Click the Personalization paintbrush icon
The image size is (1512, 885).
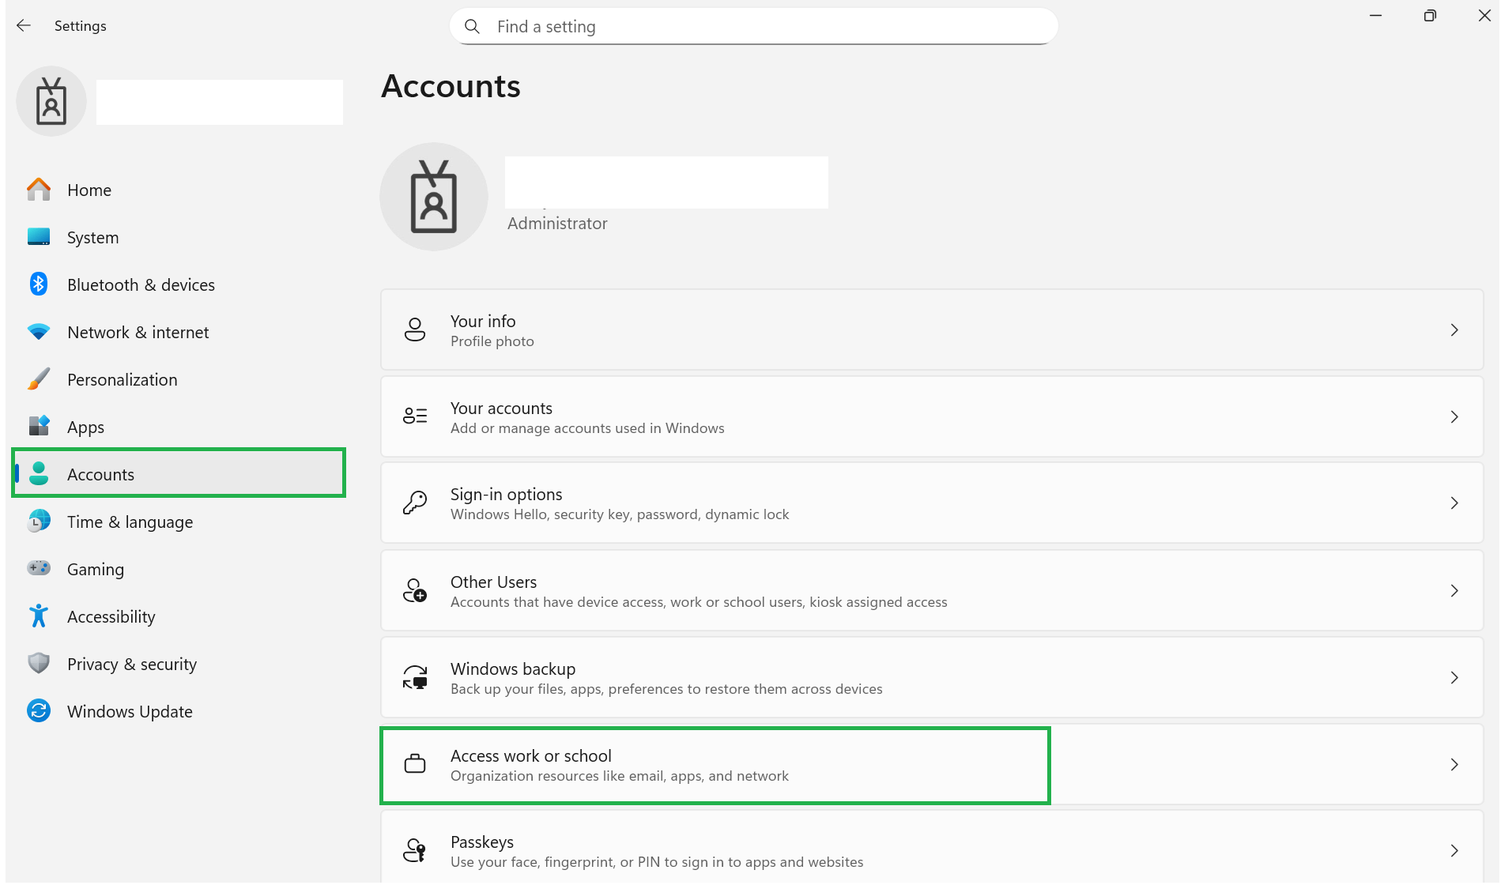tap(39, 379)
